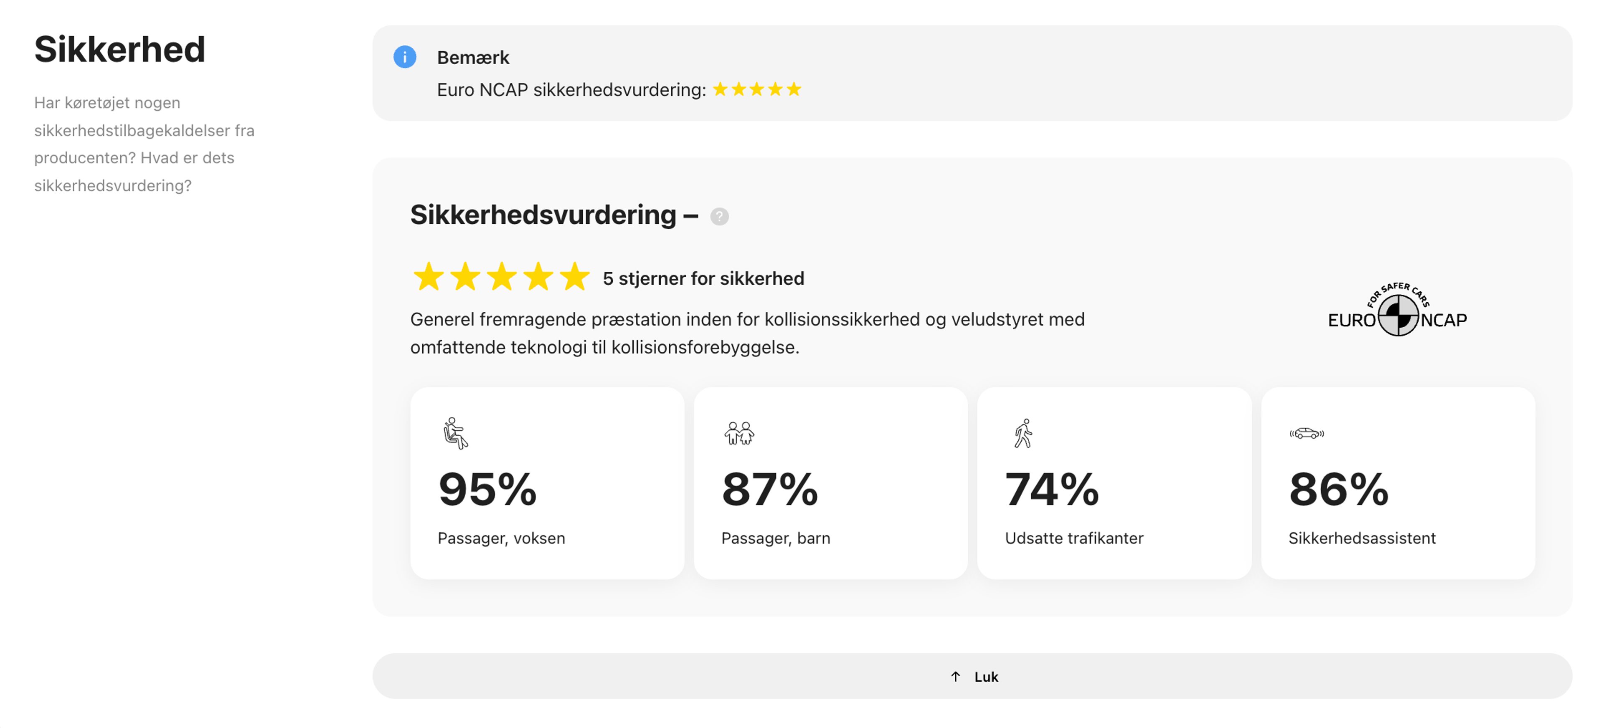
Task: Click the Euro NCAP logo
Action: [1397, 311]
